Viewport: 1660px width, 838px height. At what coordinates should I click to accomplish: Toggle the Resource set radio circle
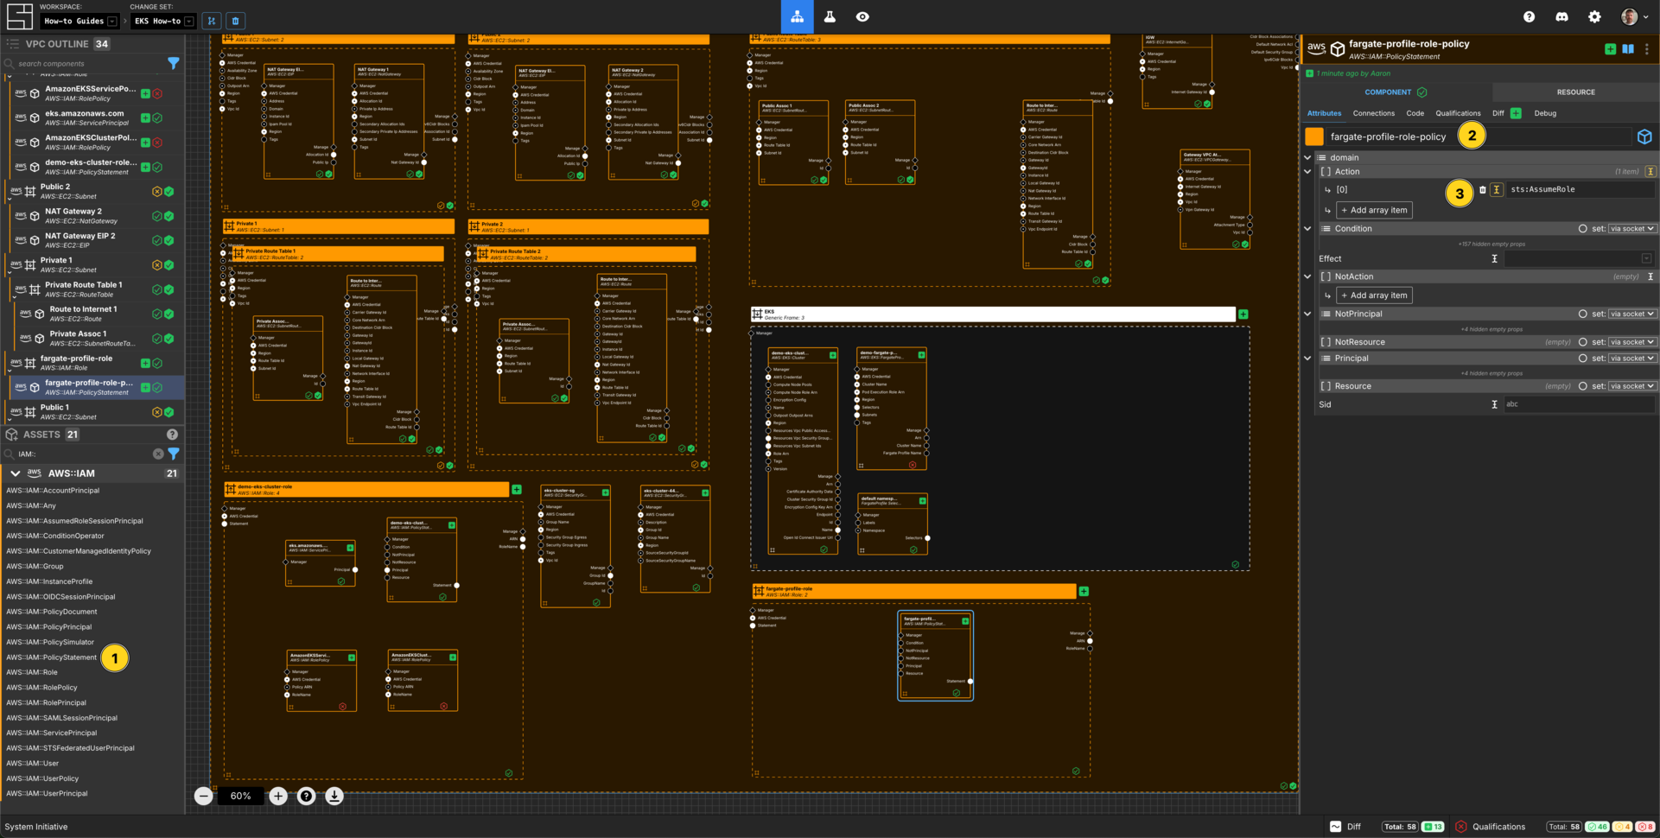pyautogui.click(x=1582, y=386)
